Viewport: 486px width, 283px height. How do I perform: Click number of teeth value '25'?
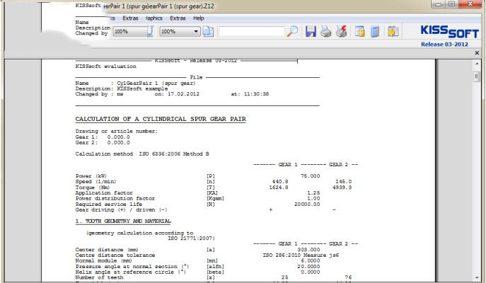[285, 278]
